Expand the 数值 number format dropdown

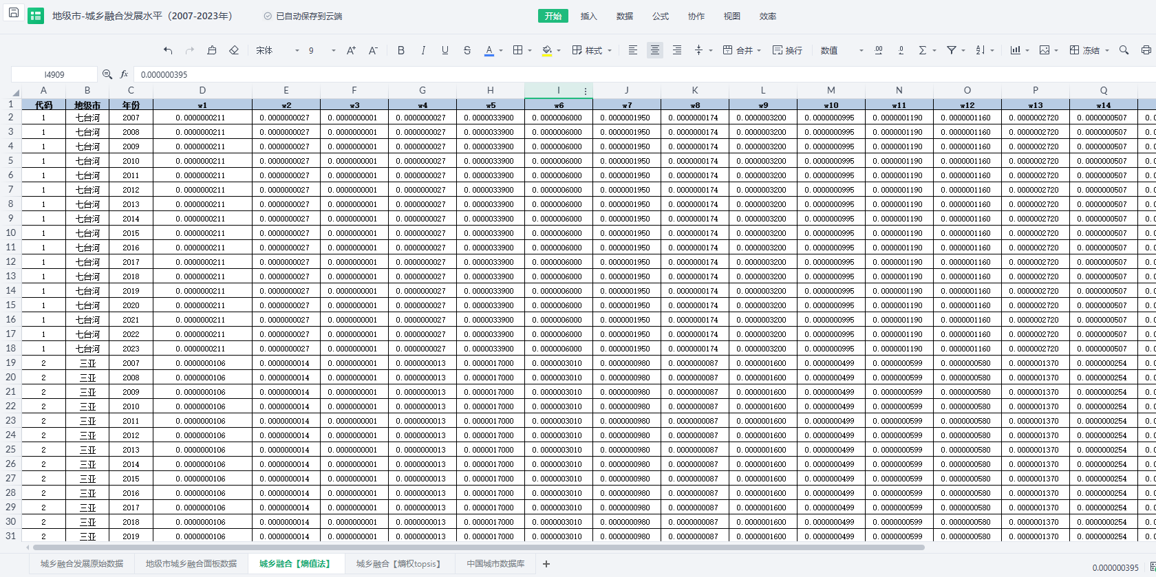point(841,50)
